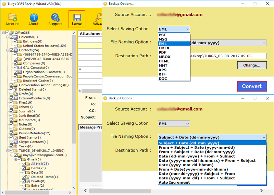Click the Attachments column header
The height and width of the screenshot is (195, 274).
coord(90,34)
